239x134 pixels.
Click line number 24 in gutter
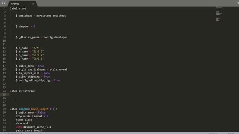[4, 91]
